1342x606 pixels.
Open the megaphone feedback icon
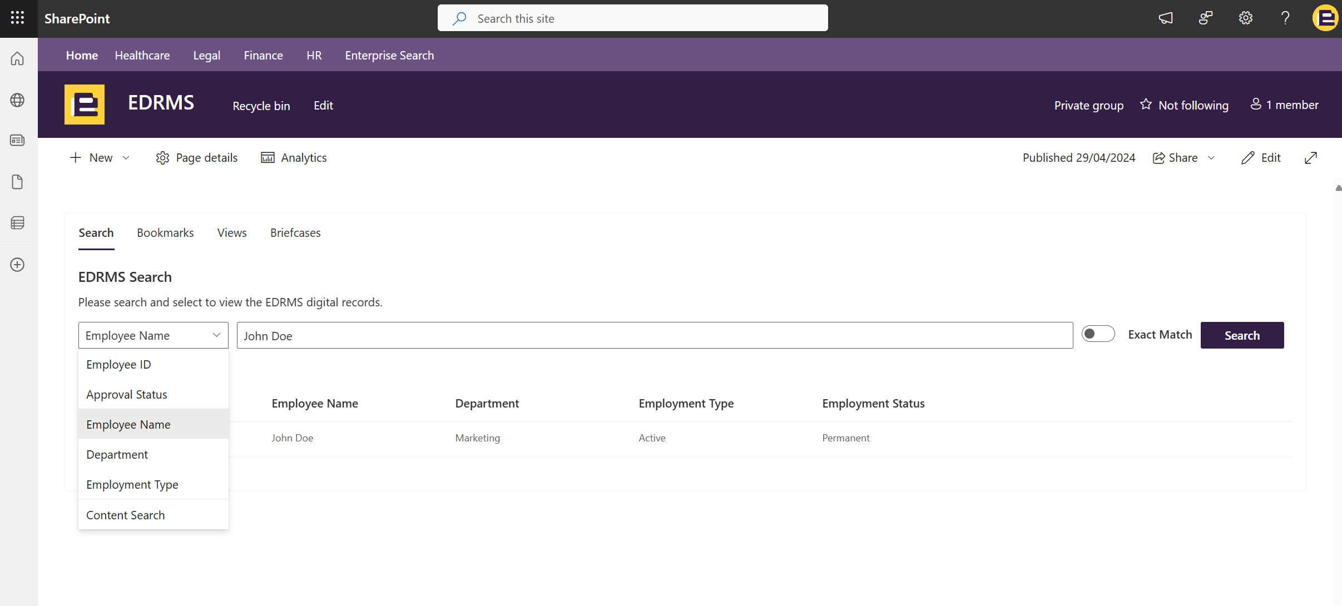pyautogui.click(x=1166, y=18)
